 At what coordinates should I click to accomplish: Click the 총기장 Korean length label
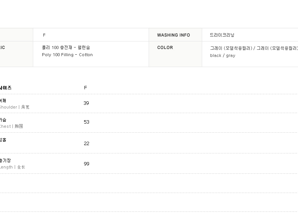[5, 161]
